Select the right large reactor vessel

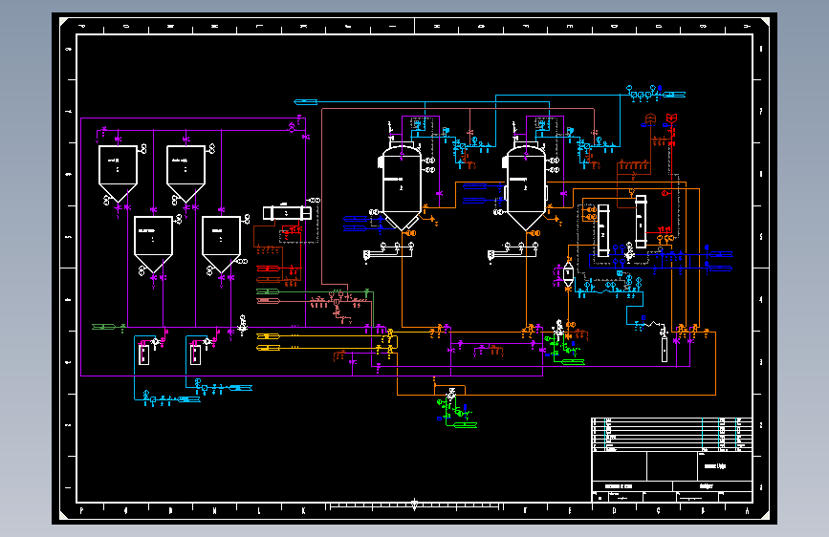click(526, 187)
